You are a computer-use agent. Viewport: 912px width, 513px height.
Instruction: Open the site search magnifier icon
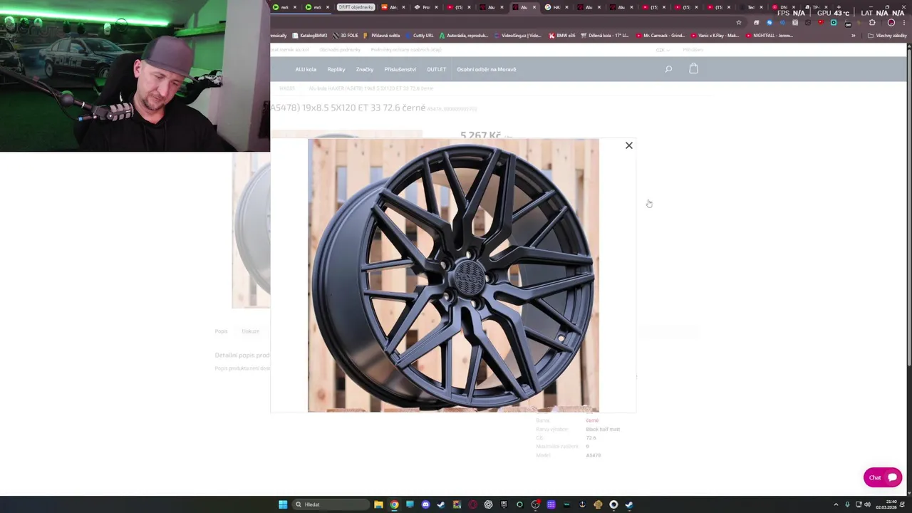pos(668,69)
